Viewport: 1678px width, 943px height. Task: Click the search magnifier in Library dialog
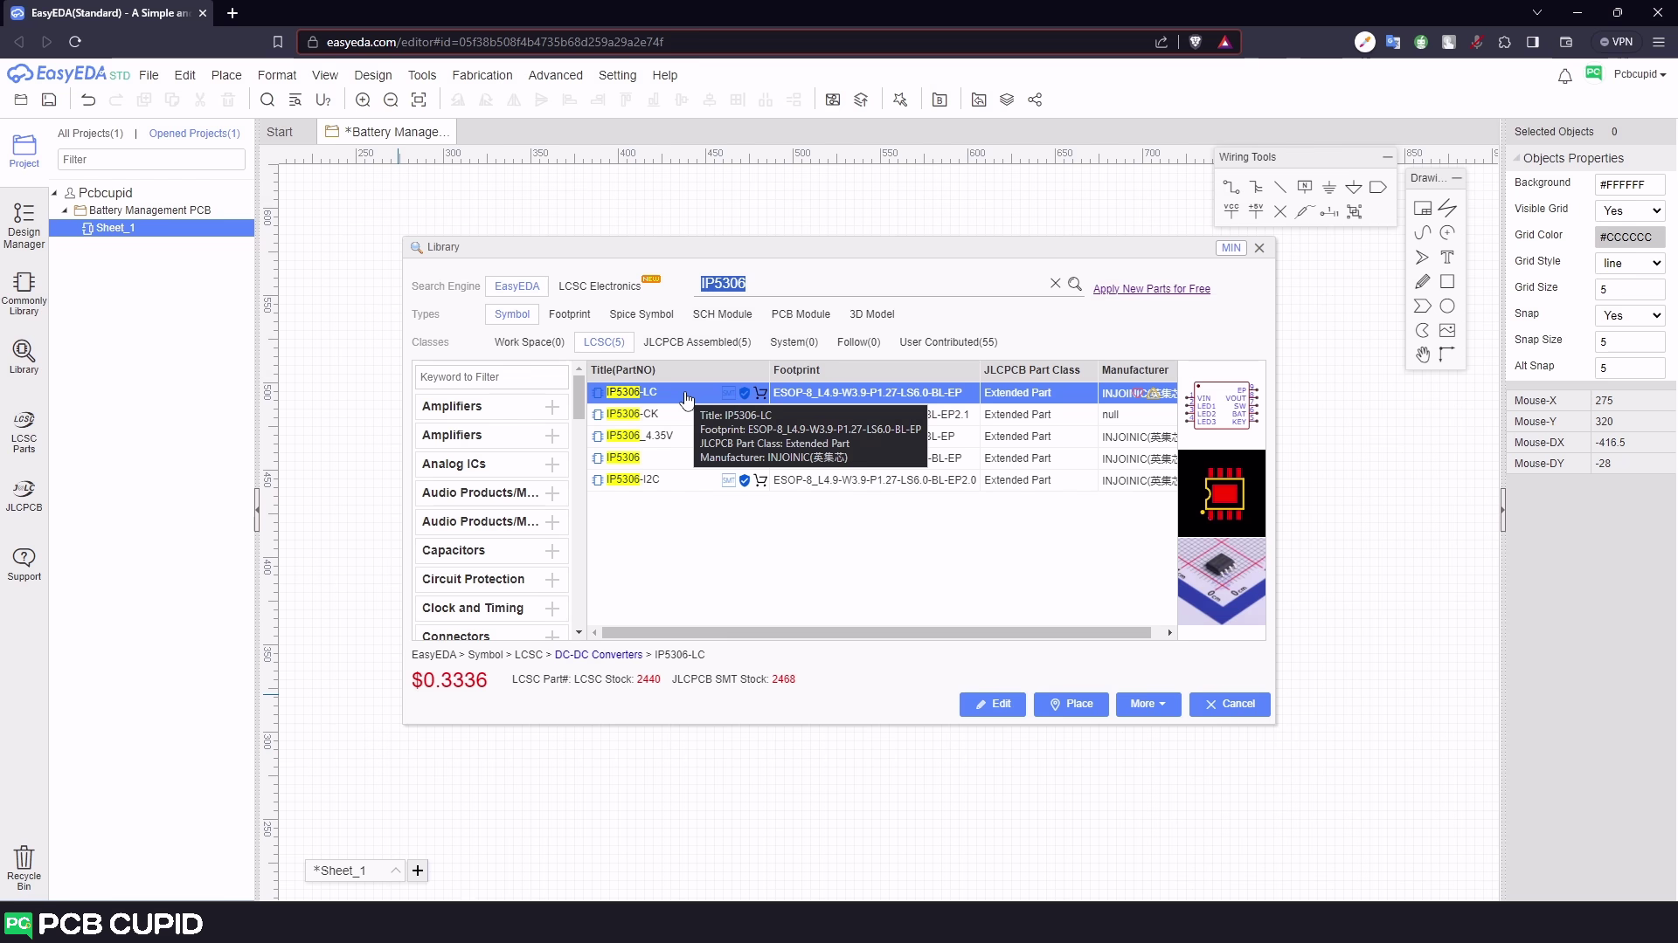click(x=1075, y=284)
